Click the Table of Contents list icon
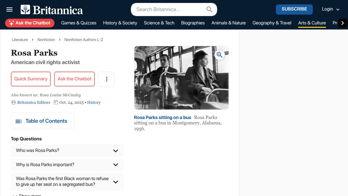The height and width of the screenshot is (196, 348). 19,121
